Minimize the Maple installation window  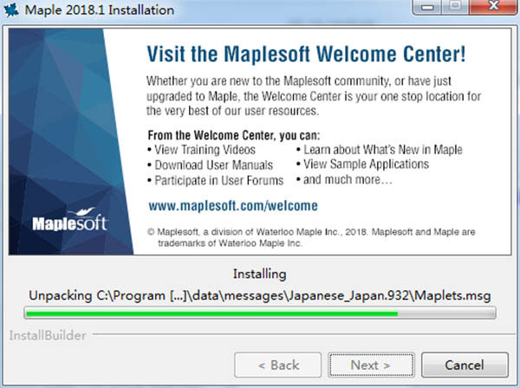(x=427, y=7)
